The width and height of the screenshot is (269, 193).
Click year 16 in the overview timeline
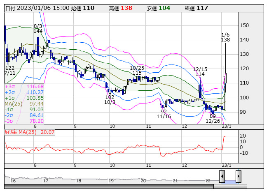pos(13,181)
